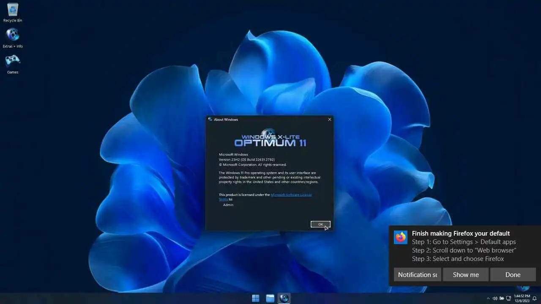
Task: Select the Games desktop icon
Action: [x=13, y=64]
